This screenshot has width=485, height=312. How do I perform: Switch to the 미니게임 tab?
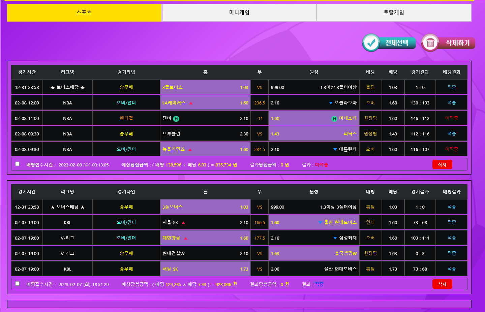tap(239, 13)
